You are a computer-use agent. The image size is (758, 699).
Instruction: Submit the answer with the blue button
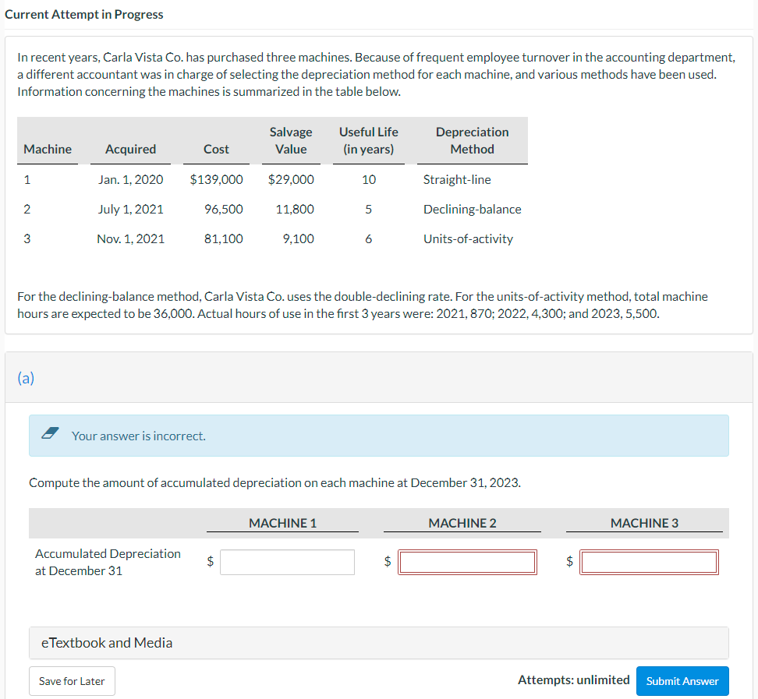pyautogui.click(x=682, y=680)
